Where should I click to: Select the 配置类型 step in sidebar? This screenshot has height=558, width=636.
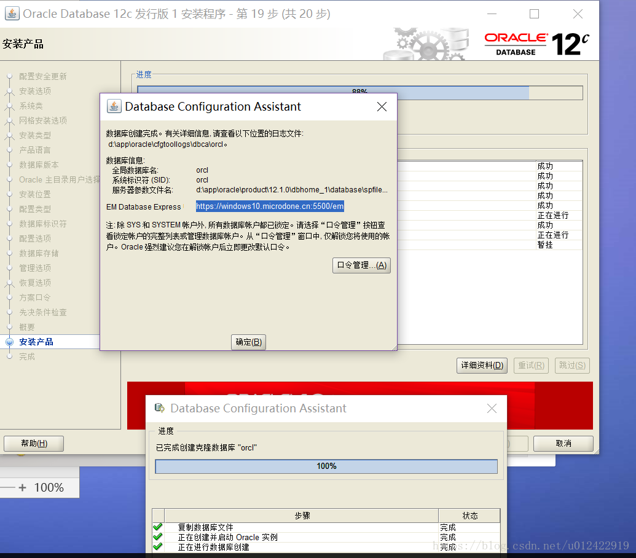point(35,209)
